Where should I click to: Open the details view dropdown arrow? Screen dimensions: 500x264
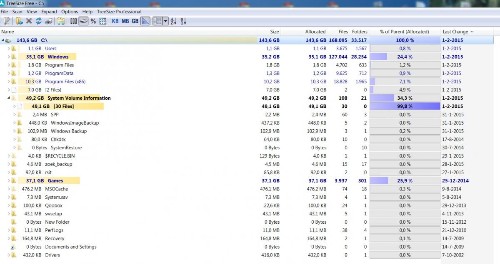tap(166, 21)
